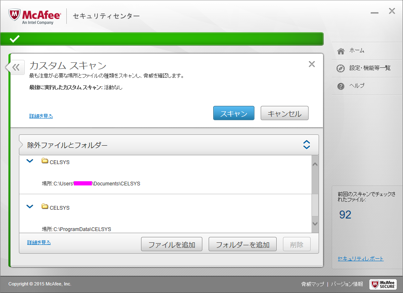
Task: Open 設定・機能等一覧 in side menu
Action: [x=369, y=68]
